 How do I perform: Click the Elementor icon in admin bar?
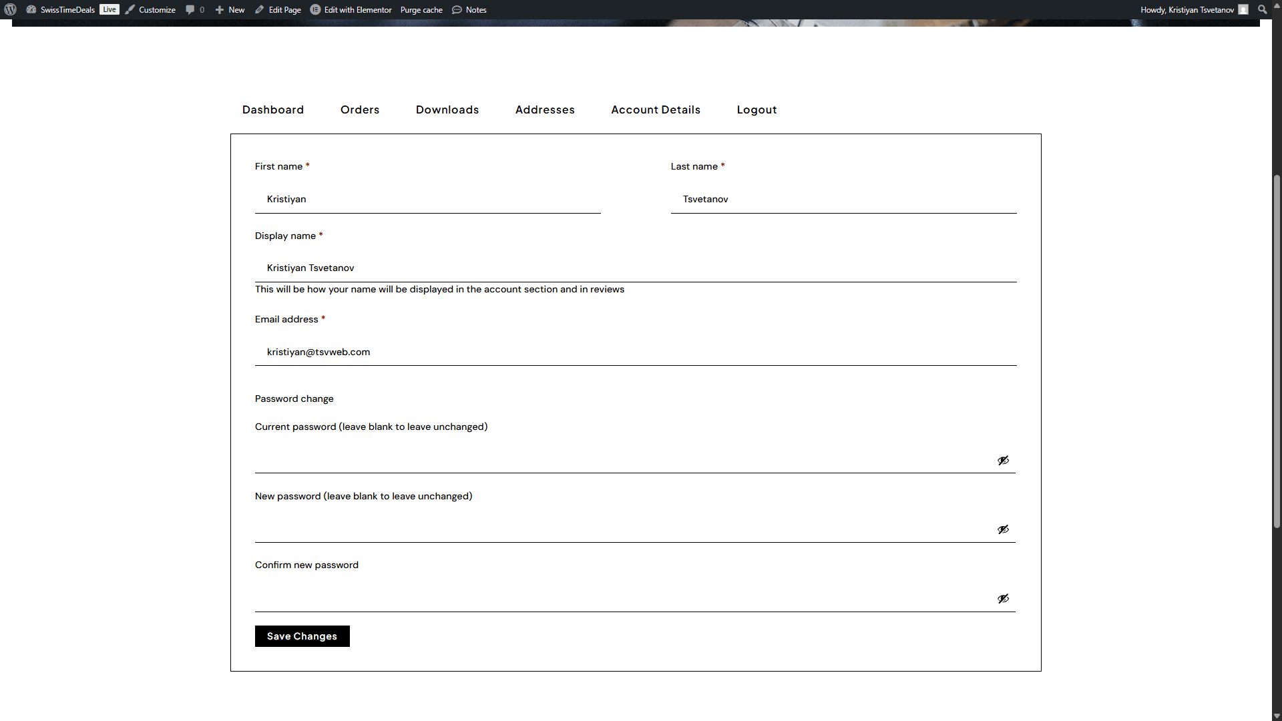tap(315, 9)
